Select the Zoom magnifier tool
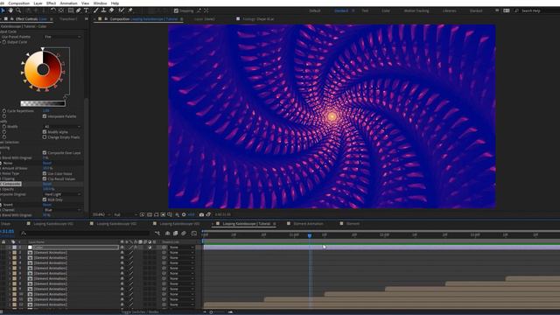The image size is (560, 315). tap(18, 10)
